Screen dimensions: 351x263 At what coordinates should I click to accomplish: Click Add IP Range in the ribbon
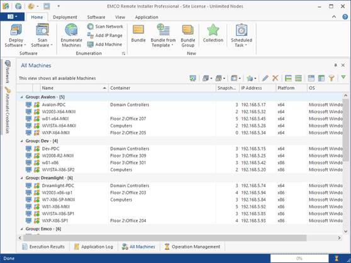point(105,36)
